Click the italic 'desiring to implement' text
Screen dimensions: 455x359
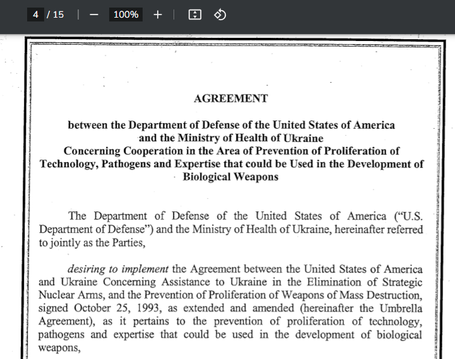118,269
